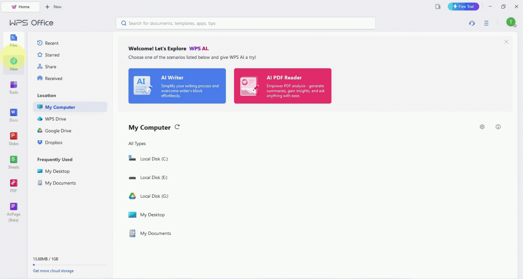The image size is (523, 279).
Task: Open the Share section
Action: click(x=70, y=67)
